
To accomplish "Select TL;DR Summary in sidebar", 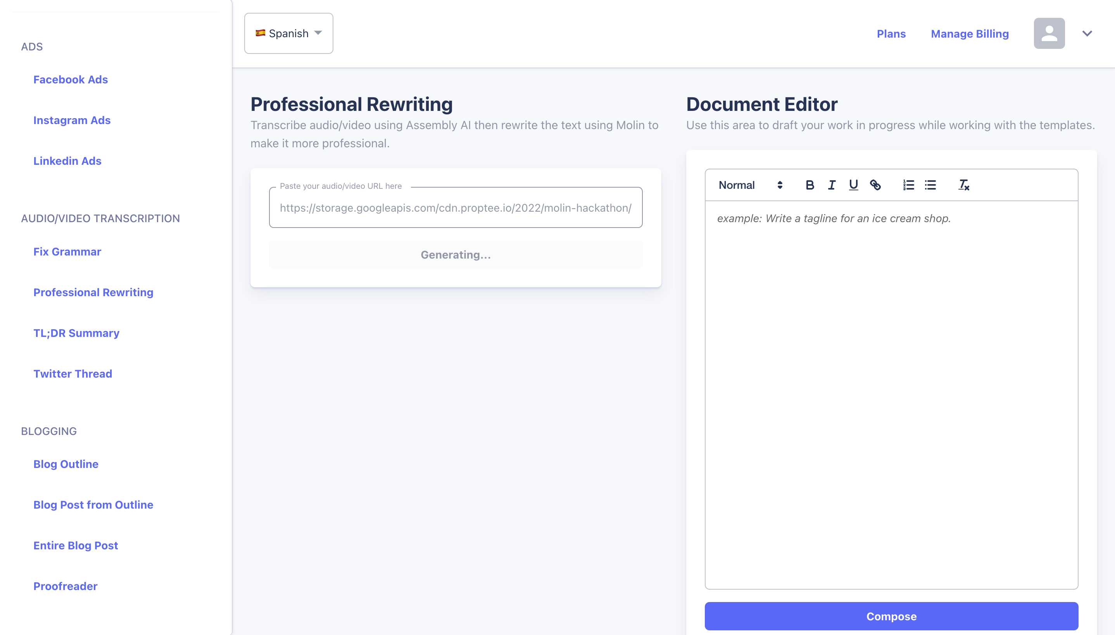I will (76, 333).
